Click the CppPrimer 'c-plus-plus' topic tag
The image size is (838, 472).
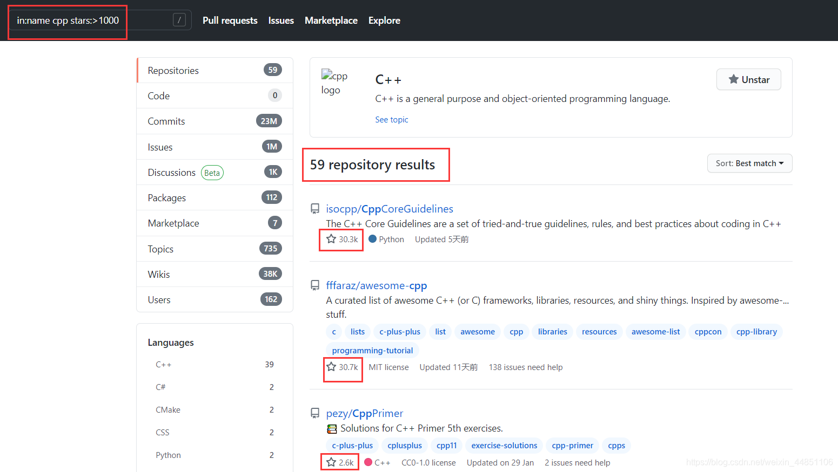pos(352,446)
